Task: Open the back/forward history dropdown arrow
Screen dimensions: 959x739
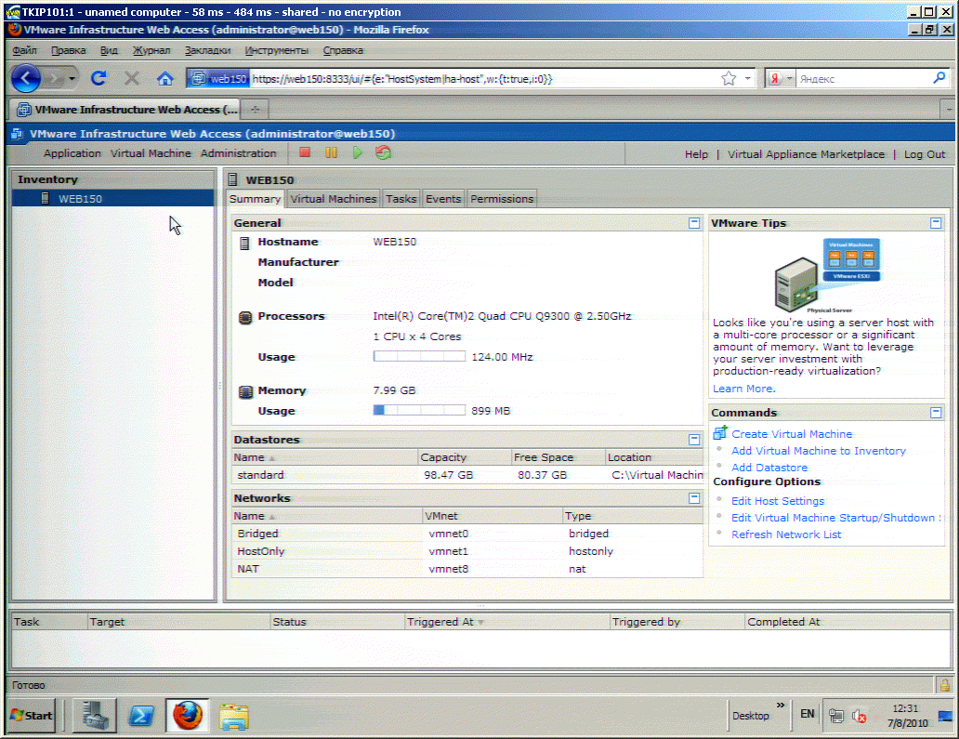Action: tap(72, 78)
